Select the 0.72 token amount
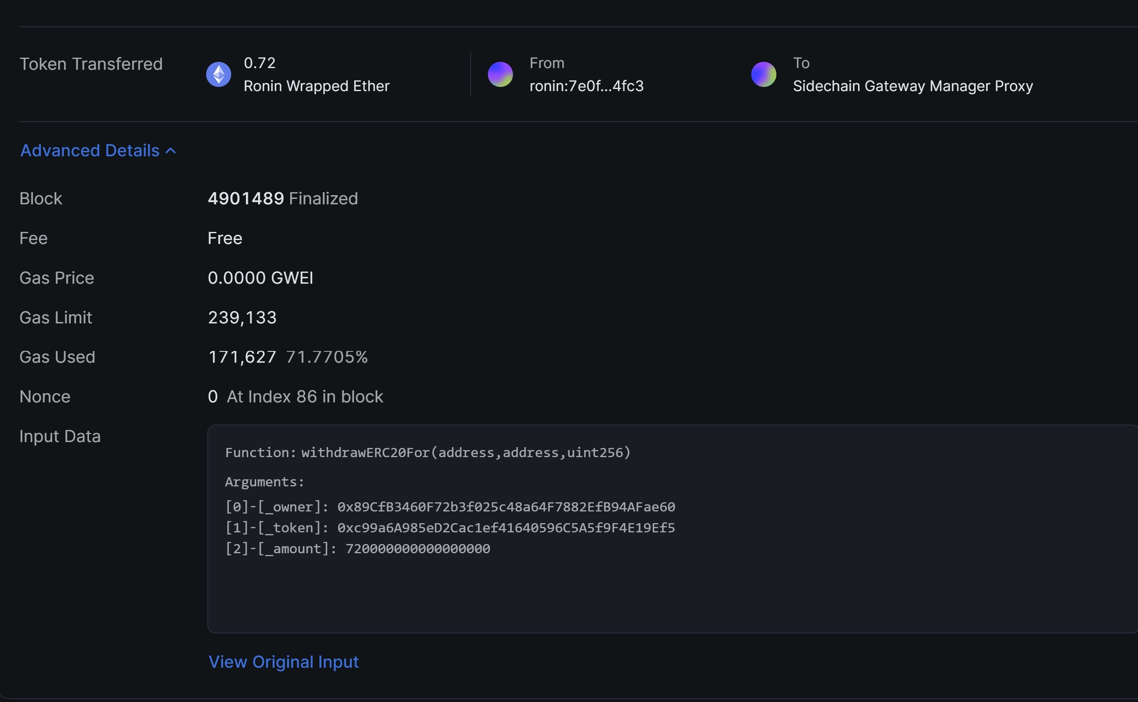 coord(260,63)
